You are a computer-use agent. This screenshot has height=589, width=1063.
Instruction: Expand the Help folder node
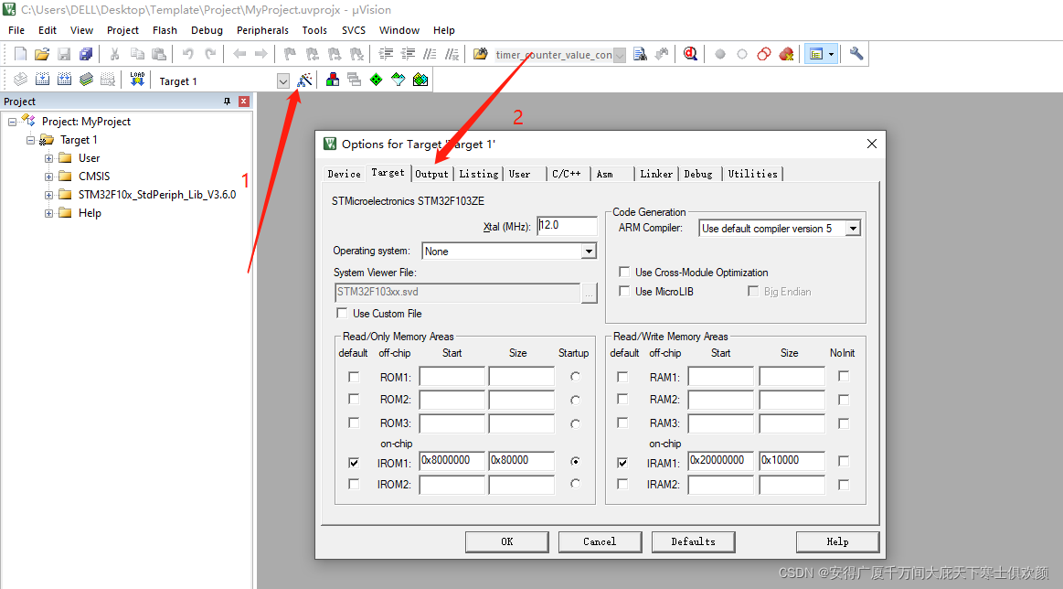pyautogui.click(x=48, y=213)
